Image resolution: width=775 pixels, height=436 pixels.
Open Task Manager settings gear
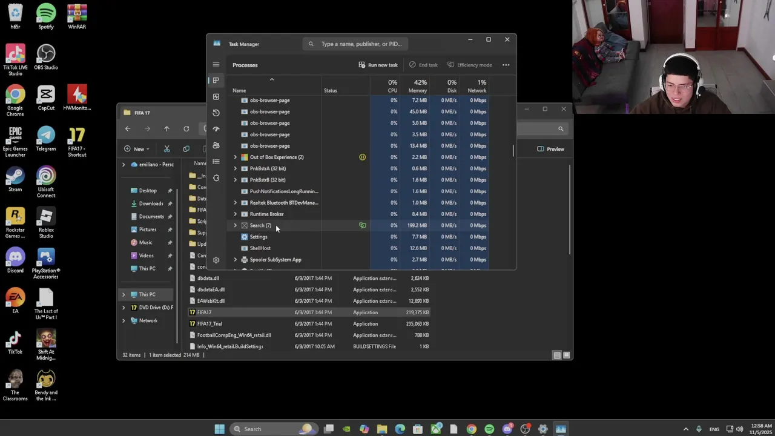216,260
